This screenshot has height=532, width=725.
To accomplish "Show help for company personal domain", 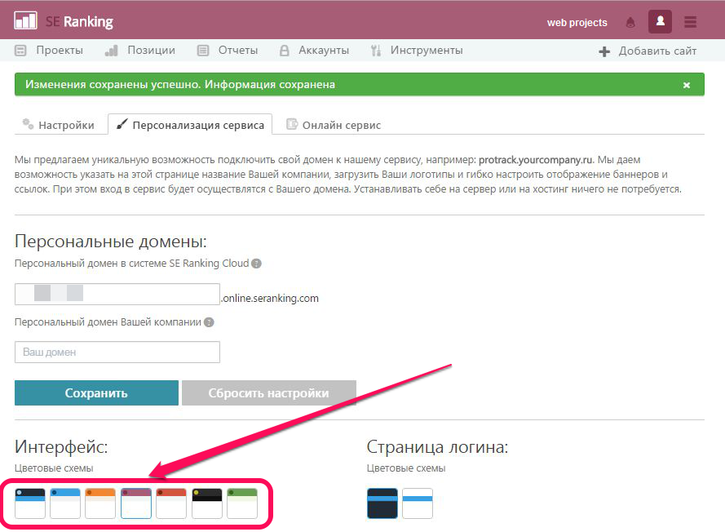I will (209, 322).
